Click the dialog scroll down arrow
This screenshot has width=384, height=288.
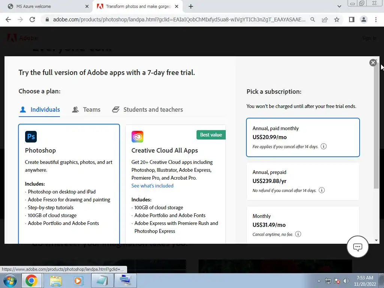[376, 240]
